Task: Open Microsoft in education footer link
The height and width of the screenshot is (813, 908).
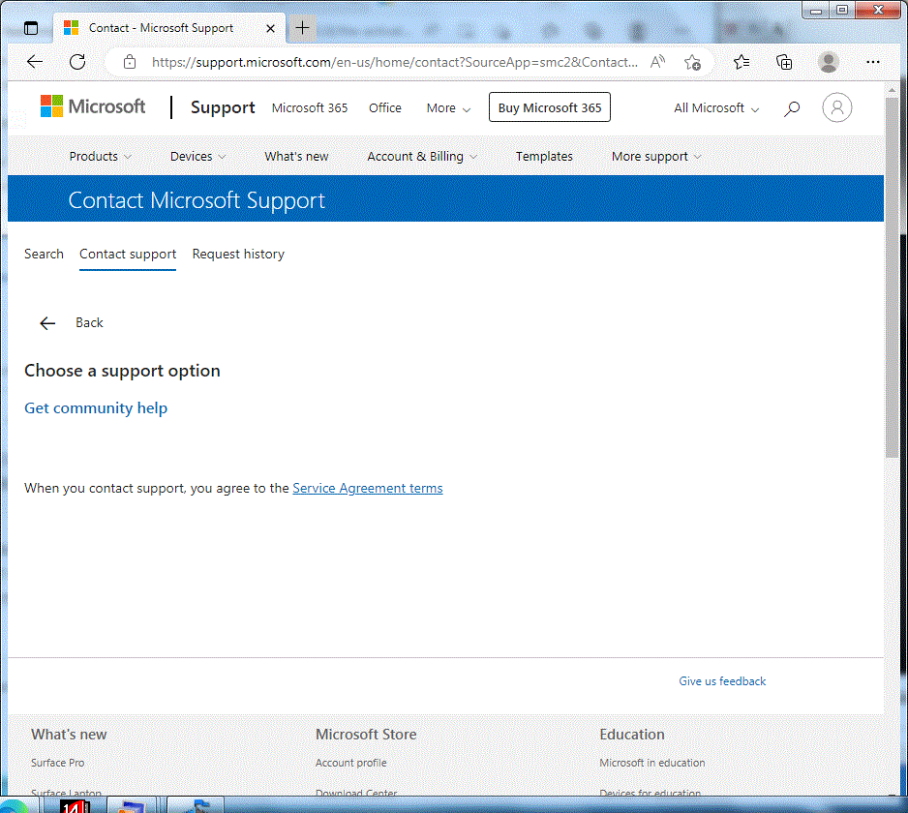Action: pyautogui.click(x=652, y=764)
